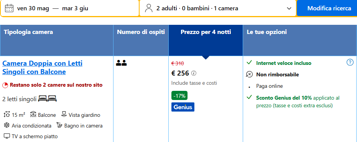Click the info icon next to € 256
The image size is (357, 142).
[x=194, y=73]
